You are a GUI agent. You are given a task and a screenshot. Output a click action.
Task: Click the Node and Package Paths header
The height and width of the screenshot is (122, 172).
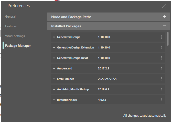click(x=71, y=17)
